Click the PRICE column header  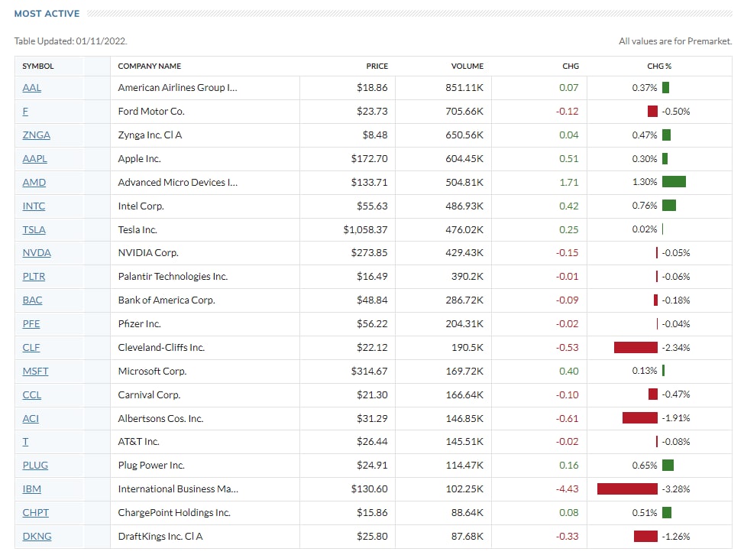click(377, 67)
